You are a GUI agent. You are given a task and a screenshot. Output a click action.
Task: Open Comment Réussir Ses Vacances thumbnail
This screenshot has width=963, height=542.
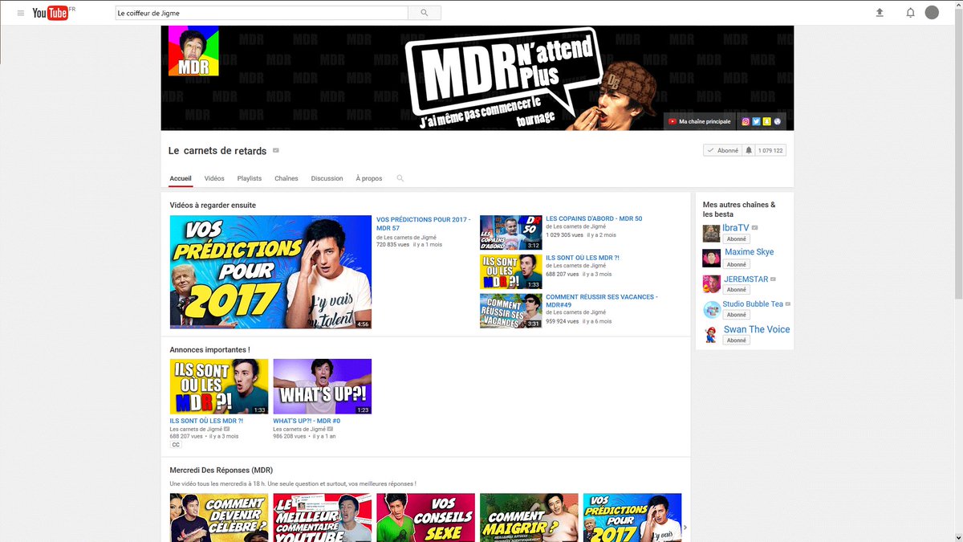coord(510,311)
